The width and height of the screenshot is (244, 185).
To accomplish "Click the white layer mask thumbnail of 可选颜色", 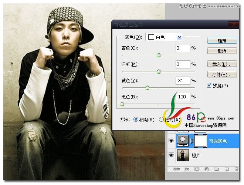I will coord(200,141).
